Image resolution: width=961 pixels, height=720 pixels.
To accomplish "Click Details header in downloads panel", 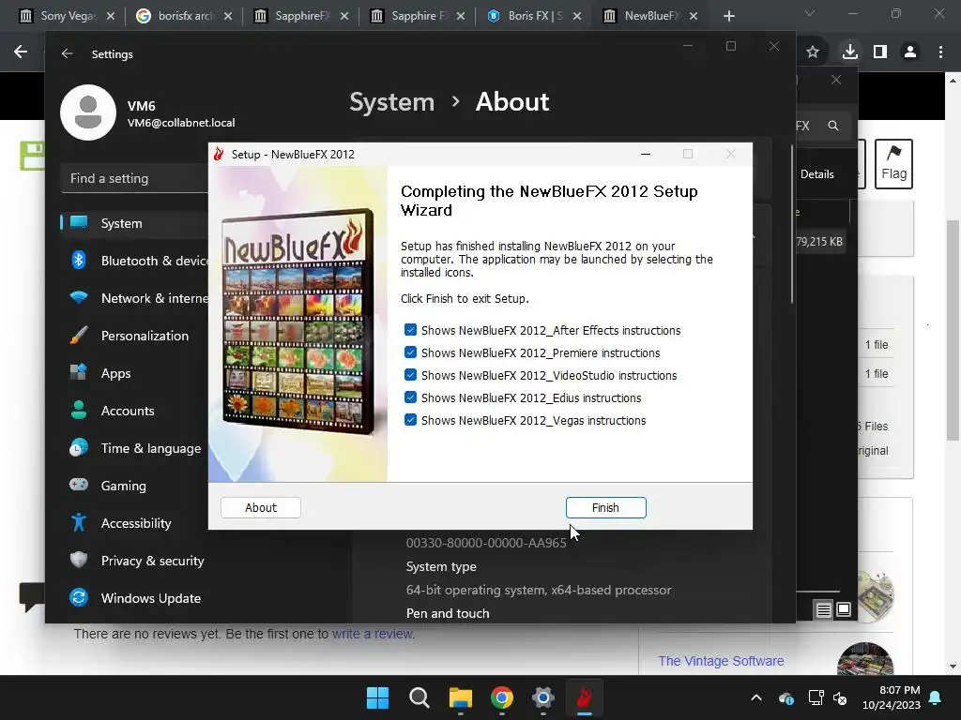I will pos(817,174).
